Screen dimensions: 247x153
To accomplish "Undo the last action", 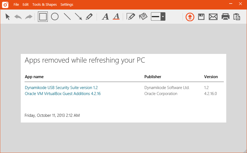I will (18, 17).
